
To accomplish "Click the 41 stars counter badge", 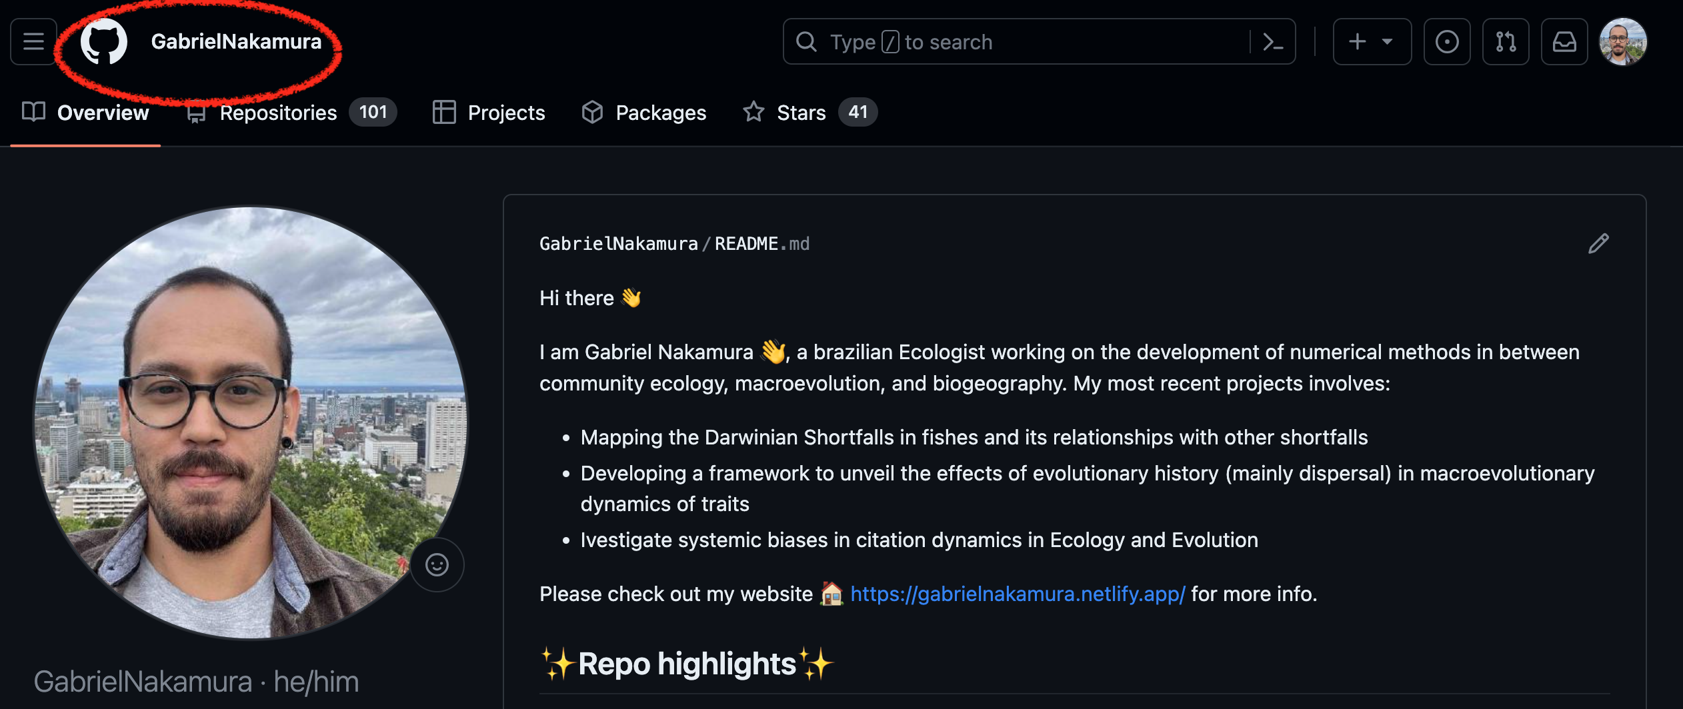I will click(858, 112).
